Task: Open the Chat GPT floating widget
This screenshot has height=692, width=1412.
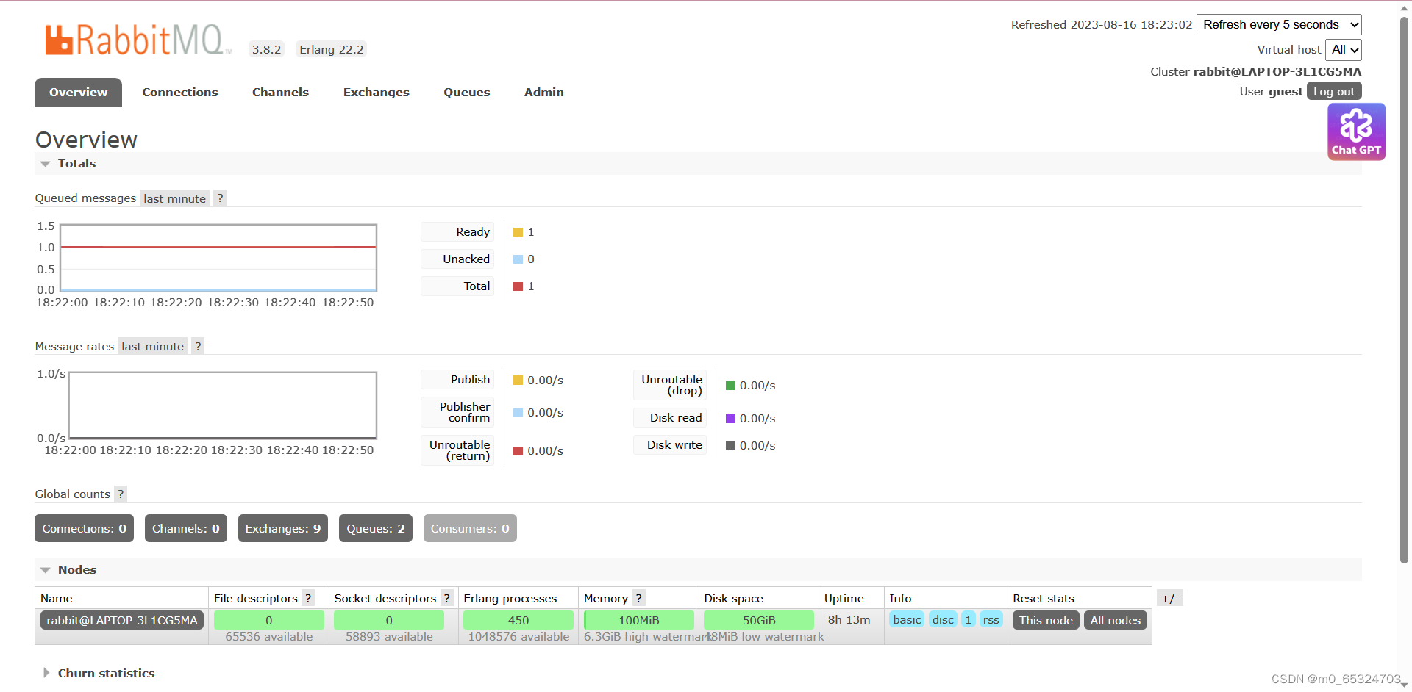Action: [1356, 131]
